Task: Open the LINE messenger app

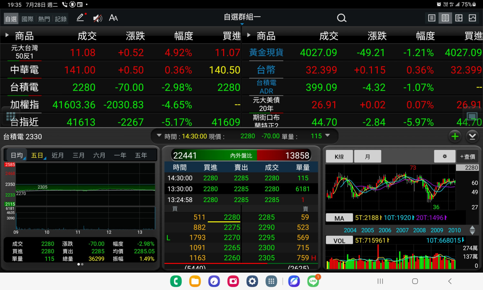Action: (313, 281)
